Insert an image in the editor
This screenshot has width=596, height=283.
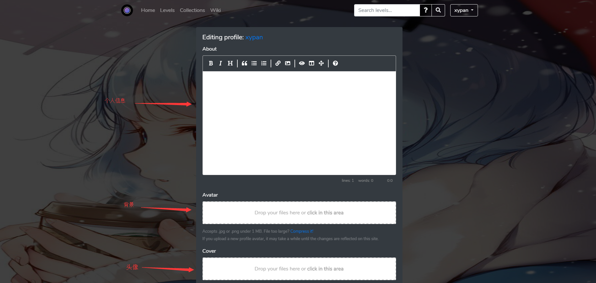click(x=288, y=63)
